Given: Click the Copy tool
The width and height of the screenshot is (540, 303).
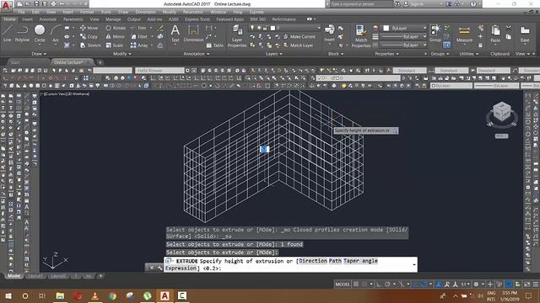Looking at the screenshot, I should [x=89, y=36].
